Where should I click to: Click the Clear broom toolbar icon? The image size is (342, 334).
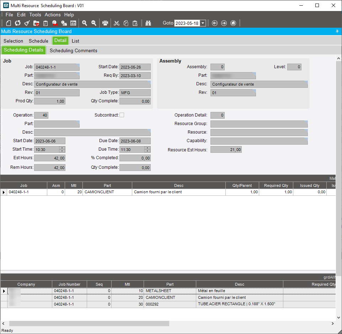[x=27, y=23]
